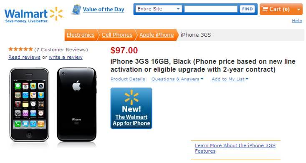306x163 pixels.
Task: Click in the search text field
Action: 211,9
